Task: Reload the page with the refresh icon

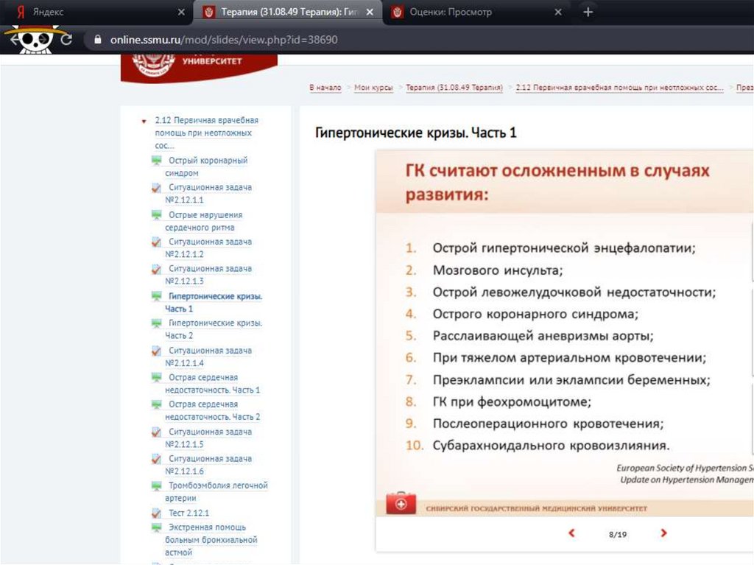Action: pos(66,40)
